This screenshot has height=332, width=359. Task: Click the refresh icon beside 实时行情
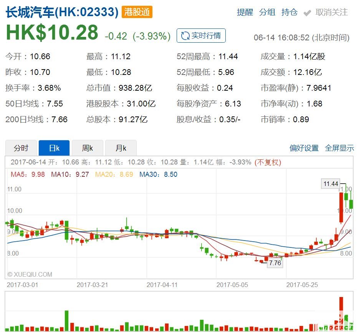point(185,36)
